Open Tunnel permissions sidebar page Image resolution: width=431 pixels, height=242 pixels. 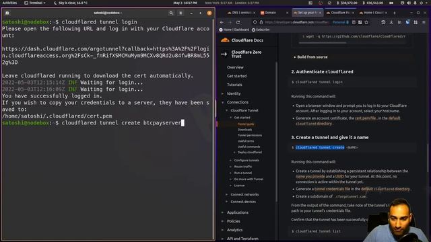click(x=250, y=135)
